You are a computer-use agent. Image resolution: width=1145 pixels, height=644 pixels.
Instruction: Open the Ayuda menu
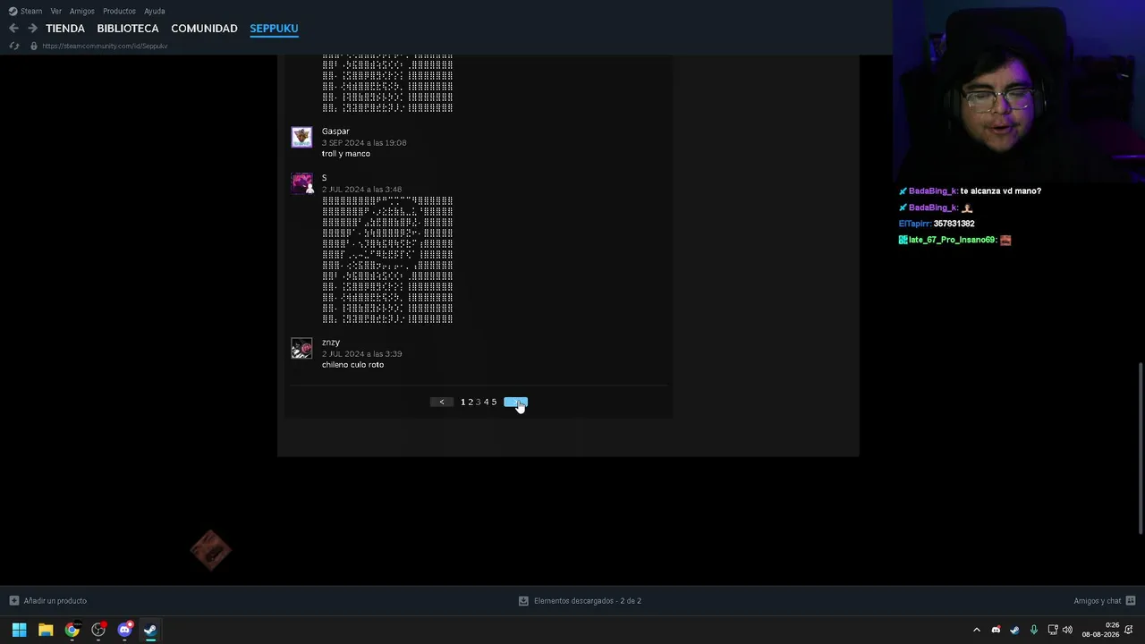155,11
